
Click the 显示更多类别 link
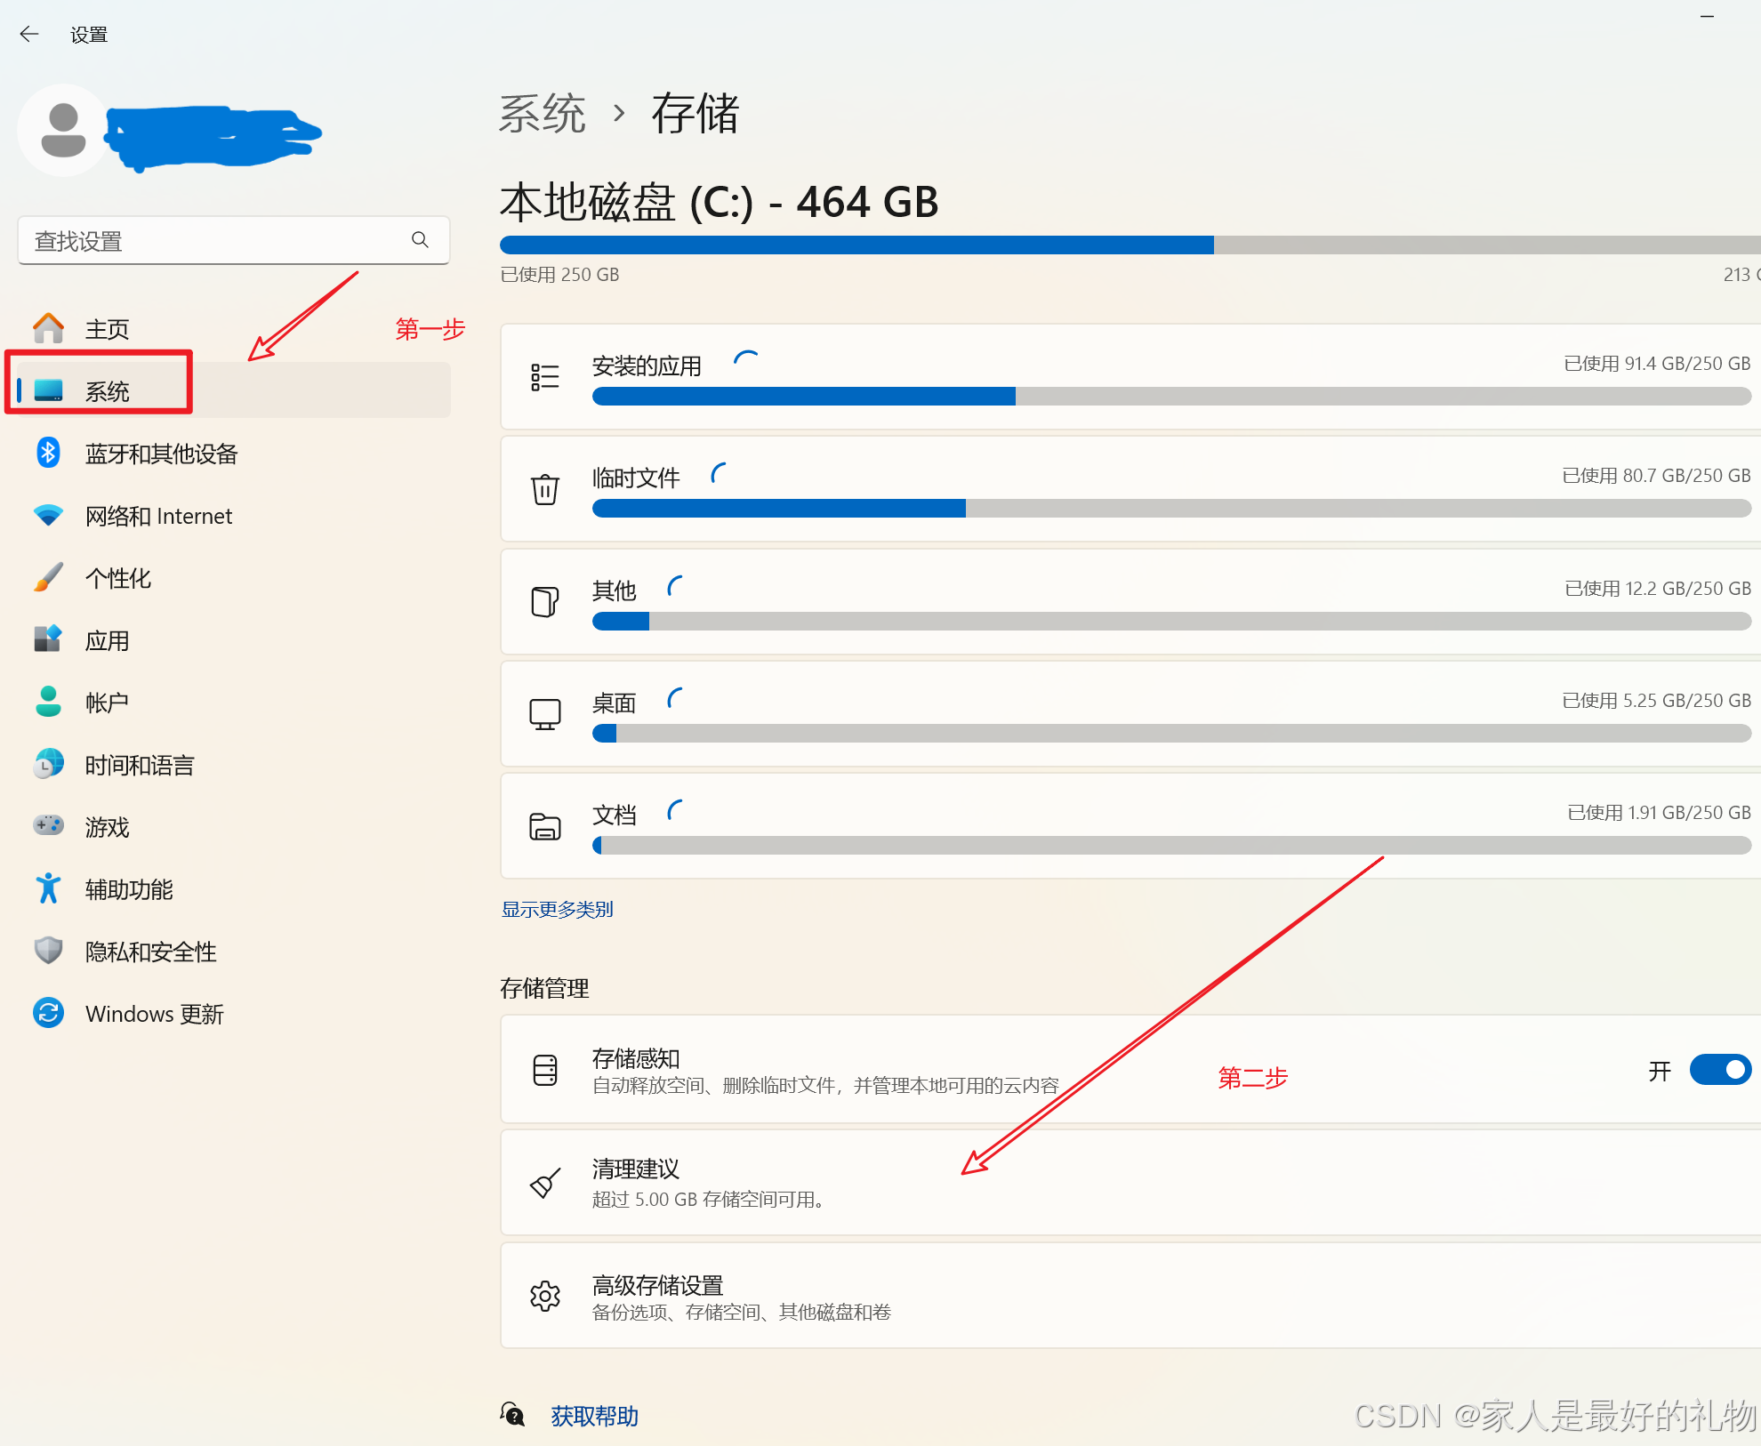click(x=557, y=909)
